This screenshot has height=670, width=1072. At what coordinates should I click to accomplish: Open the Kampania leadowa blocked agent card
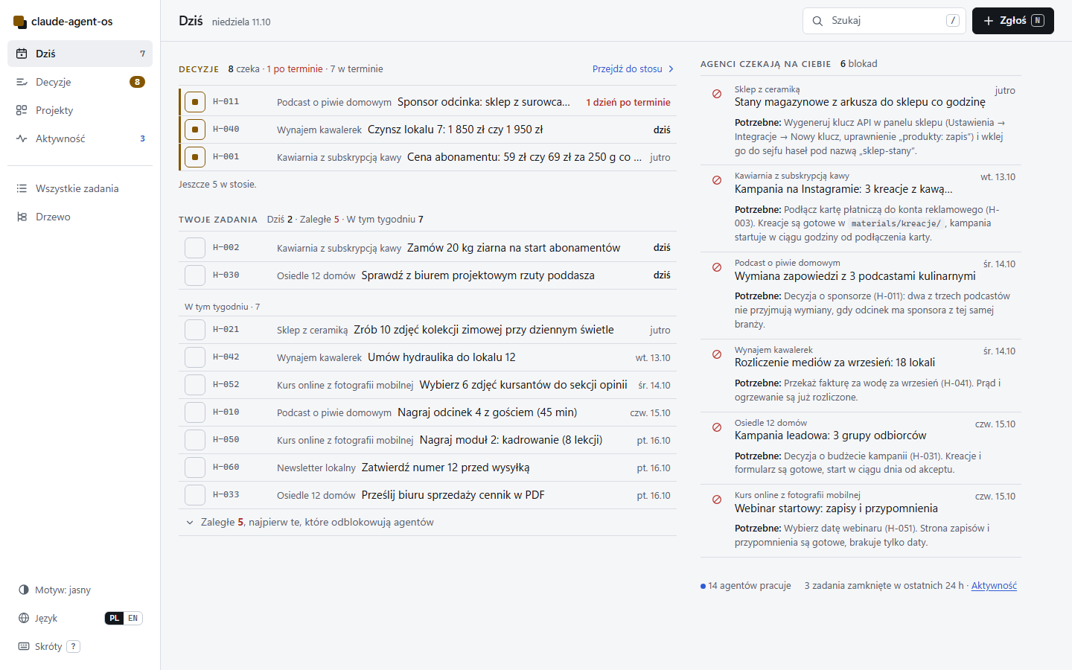coord(861,449)
